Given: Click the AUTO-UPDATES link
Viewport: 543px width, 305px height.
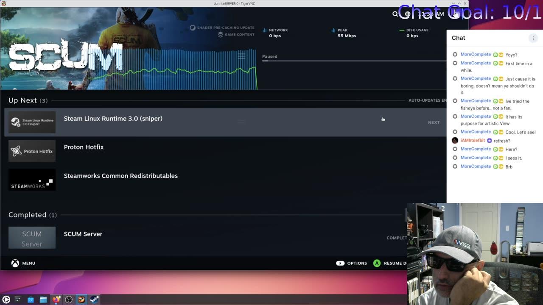Looking at the screenshot, I should 427,100.
